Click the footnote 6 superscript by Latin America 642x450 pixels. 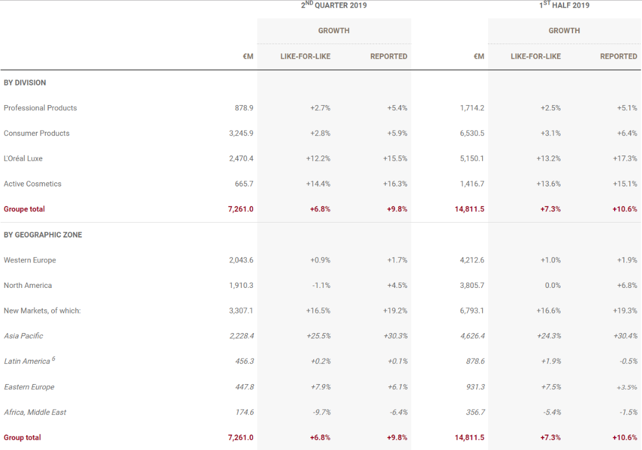[53, 359]
